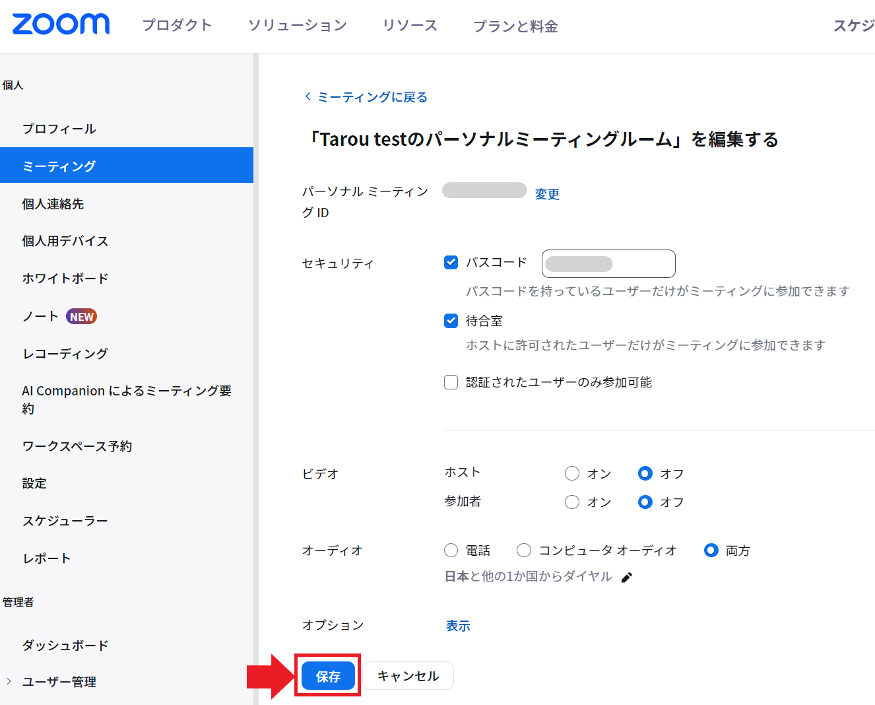This screenshot has width=875, height=705.
Task: Click the pencil icon to edit dial-in countries
Action: click(627, 578)
